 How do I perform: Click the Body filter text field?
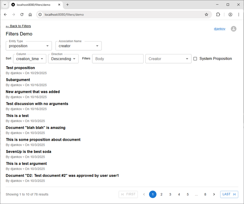click(118, 59)
